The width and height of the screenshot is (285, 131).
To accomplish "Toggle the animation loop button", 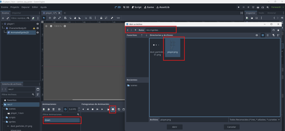I will (65, 109).
